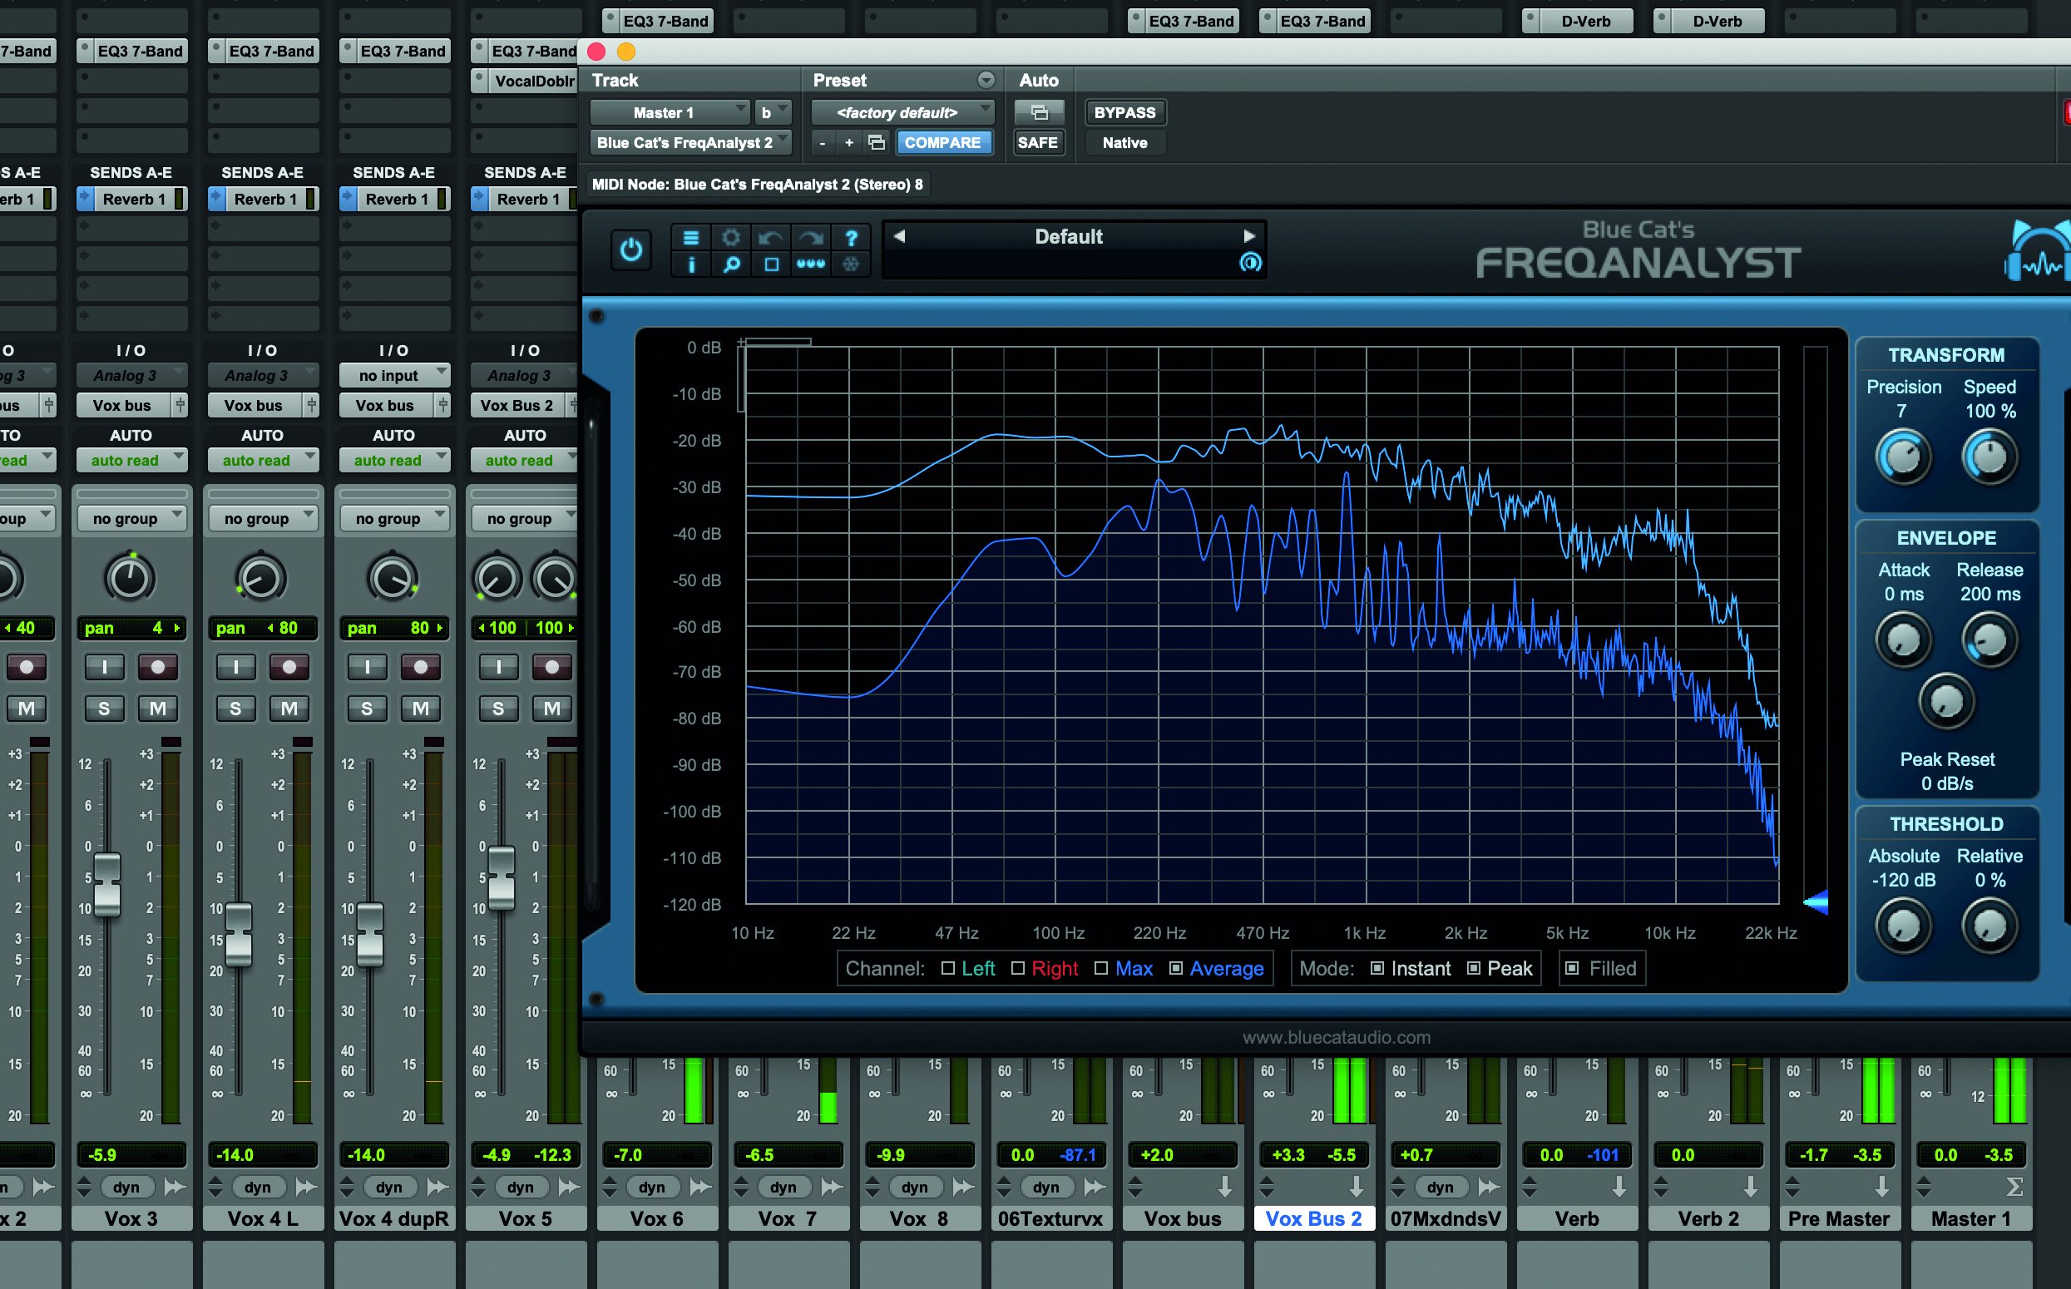Click the COMPARE button
This screenshot has height=1289, width=2071.
click(943, 142)
